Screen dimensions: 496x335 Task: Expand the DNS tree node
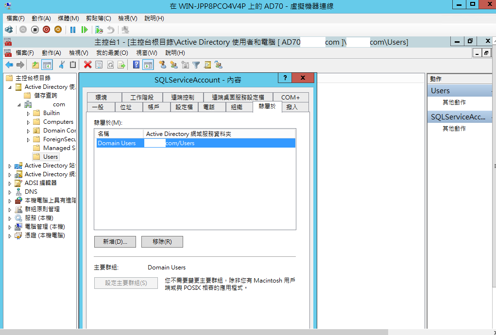pos(10,192)
